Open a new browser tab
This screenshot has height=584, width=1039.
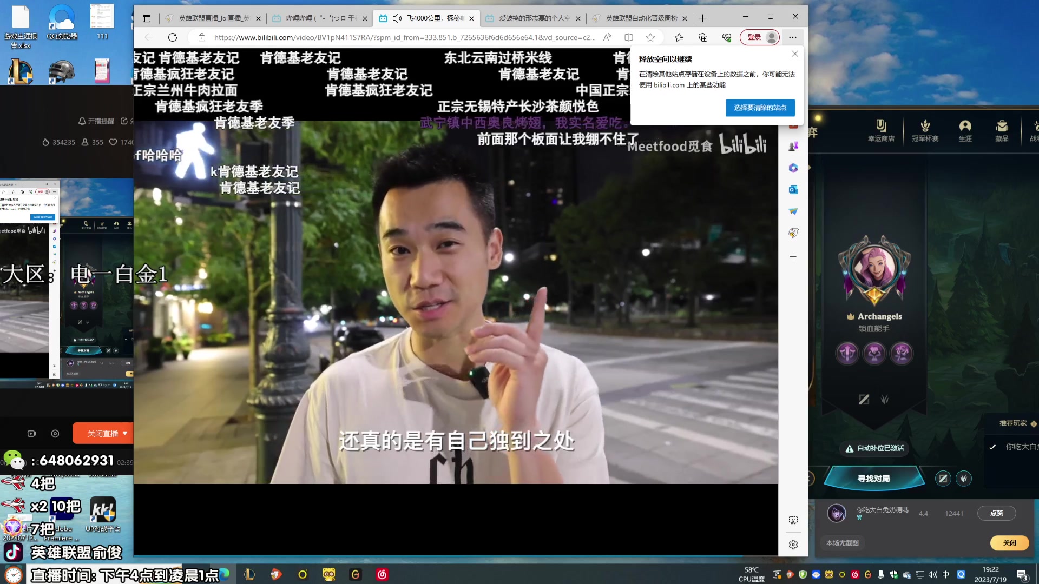point(702,18)
